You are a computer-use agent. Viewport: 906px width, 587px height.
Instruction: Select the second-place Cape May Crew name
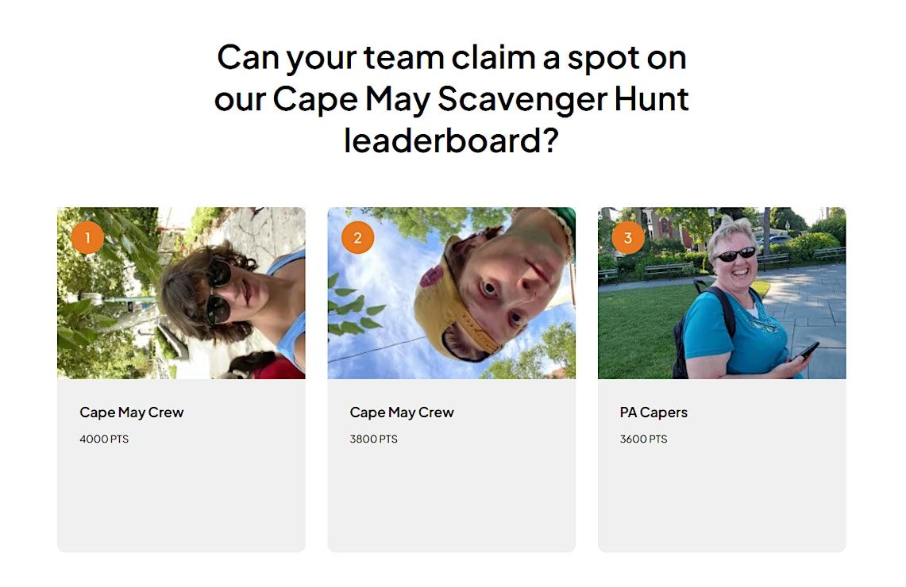pyautogui.click(x=402, y=412)
